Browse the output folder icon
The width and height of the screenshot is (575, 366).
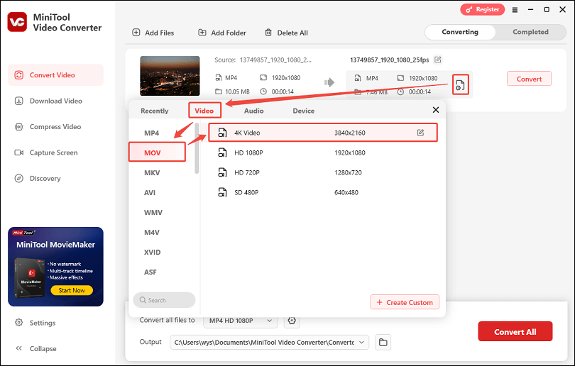tap(383, 342)
